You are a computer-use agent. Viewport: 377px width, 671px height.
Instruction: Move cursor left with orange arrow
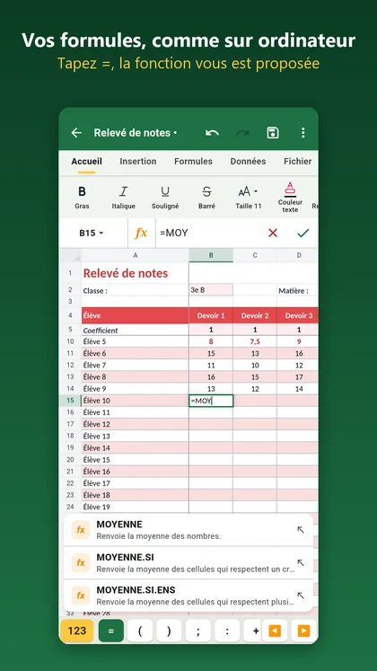[275, 631]
